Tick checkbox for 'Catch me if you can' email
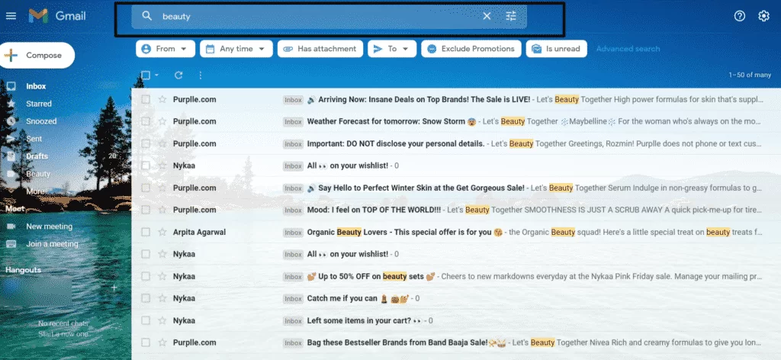The width and height of the screenshot is (781, 360). click(x=146, y=298)
